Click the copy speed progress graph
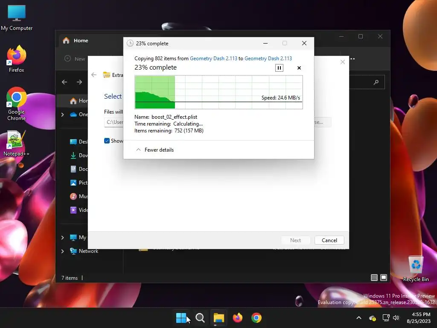Screen dimensions: 437x328 pos(219,92)
